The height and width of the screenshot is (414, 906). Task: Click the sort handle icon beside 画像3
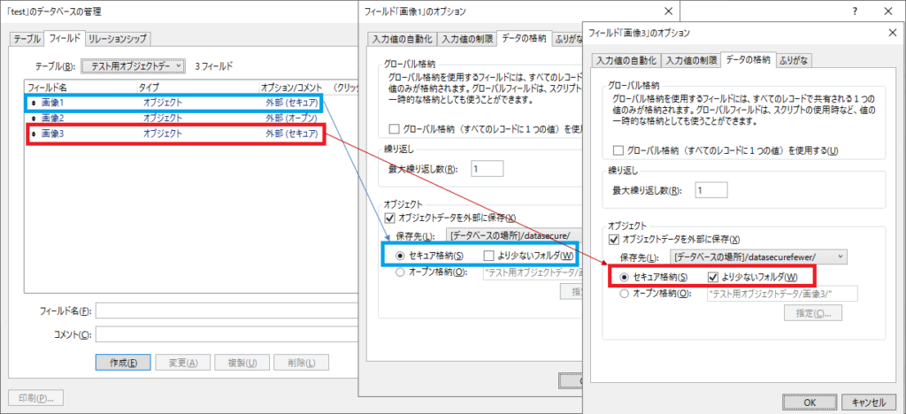click(x=34, y=134)
